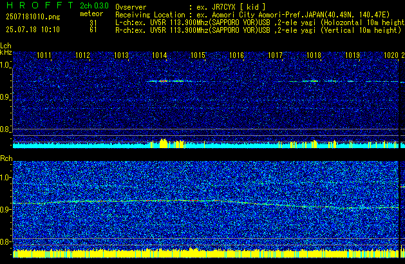Click the Lch 1.0 frequency label

(x=5, y=65)
